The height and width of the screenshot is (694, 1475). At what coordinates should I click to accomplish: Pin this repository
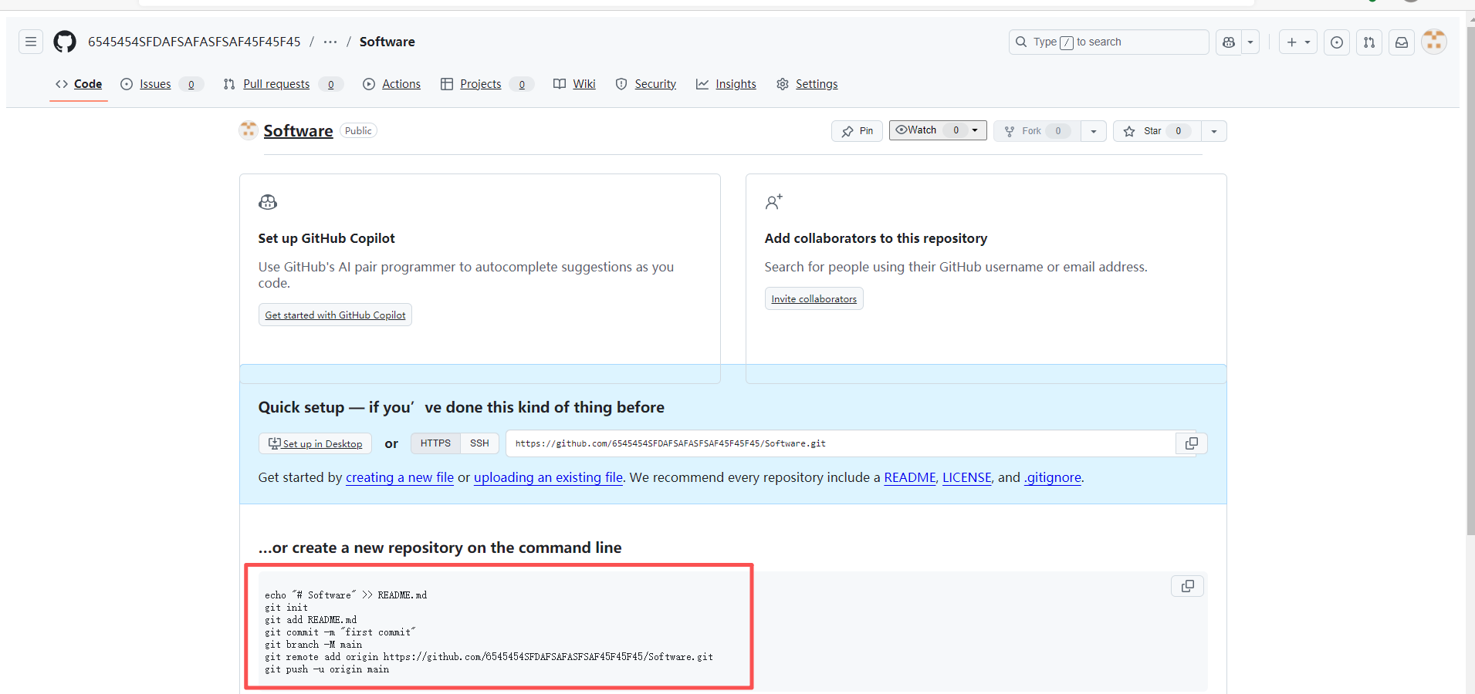[857, 131]
